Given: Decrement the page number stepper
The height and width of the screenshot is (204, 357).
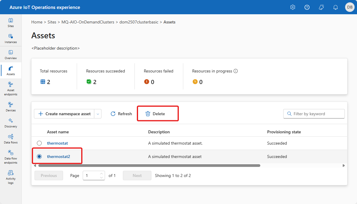Looking at the screenshot, I should (x=102, y=178).
